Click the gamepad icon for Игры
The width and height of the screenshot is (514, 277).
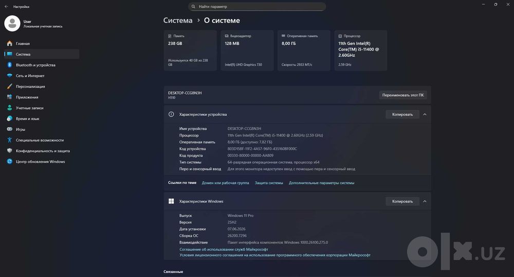[x=9, y=129]
